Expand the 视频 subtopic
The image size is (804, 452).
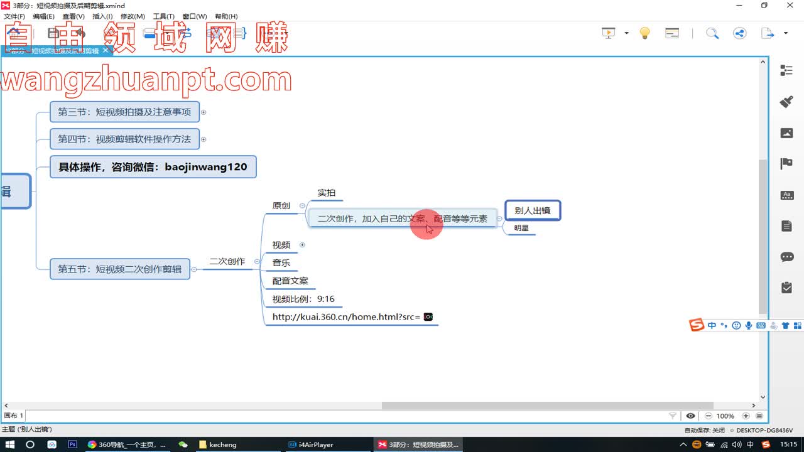[302, 245]
